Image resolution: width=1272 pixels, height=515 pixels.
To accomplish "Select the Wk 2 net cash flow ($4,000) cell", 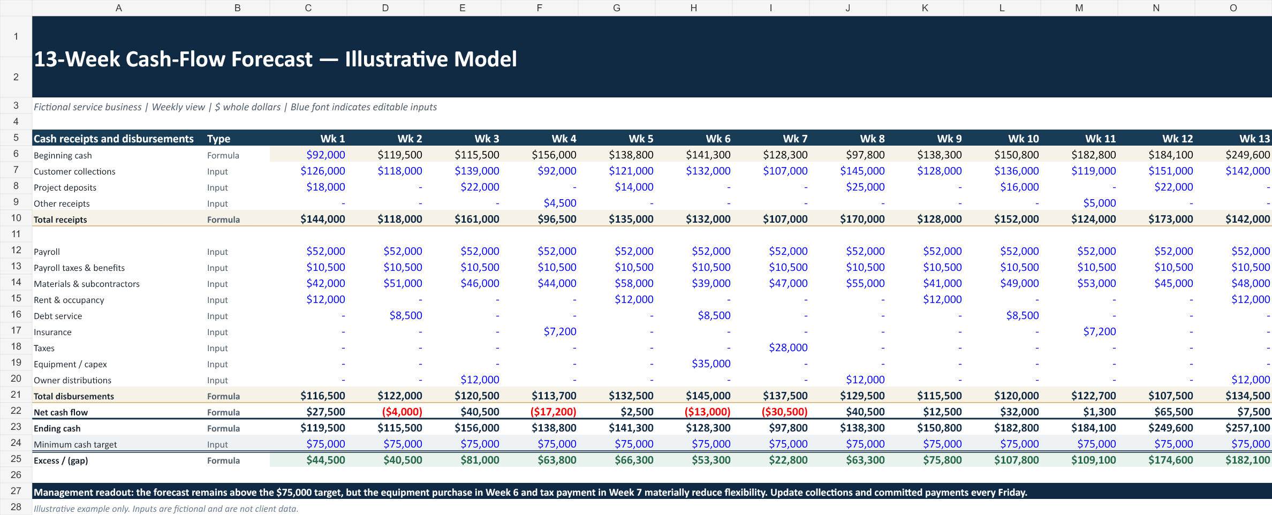I will click(x=385, y=412).
